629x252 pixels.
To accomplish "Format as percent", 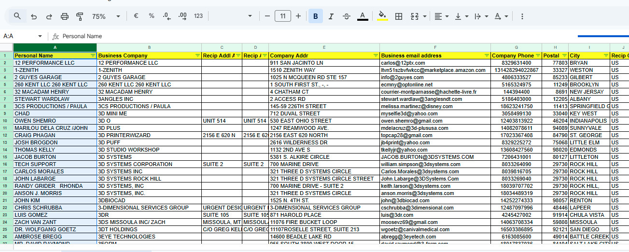I will tap(152, 16).
